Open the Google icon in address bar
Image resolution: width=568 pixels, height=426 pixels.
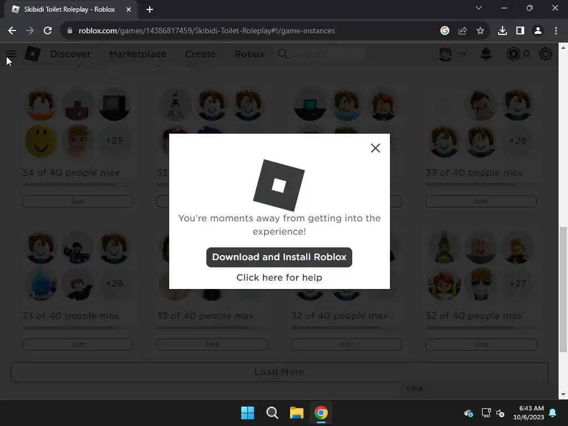click(x=445, y=31)
